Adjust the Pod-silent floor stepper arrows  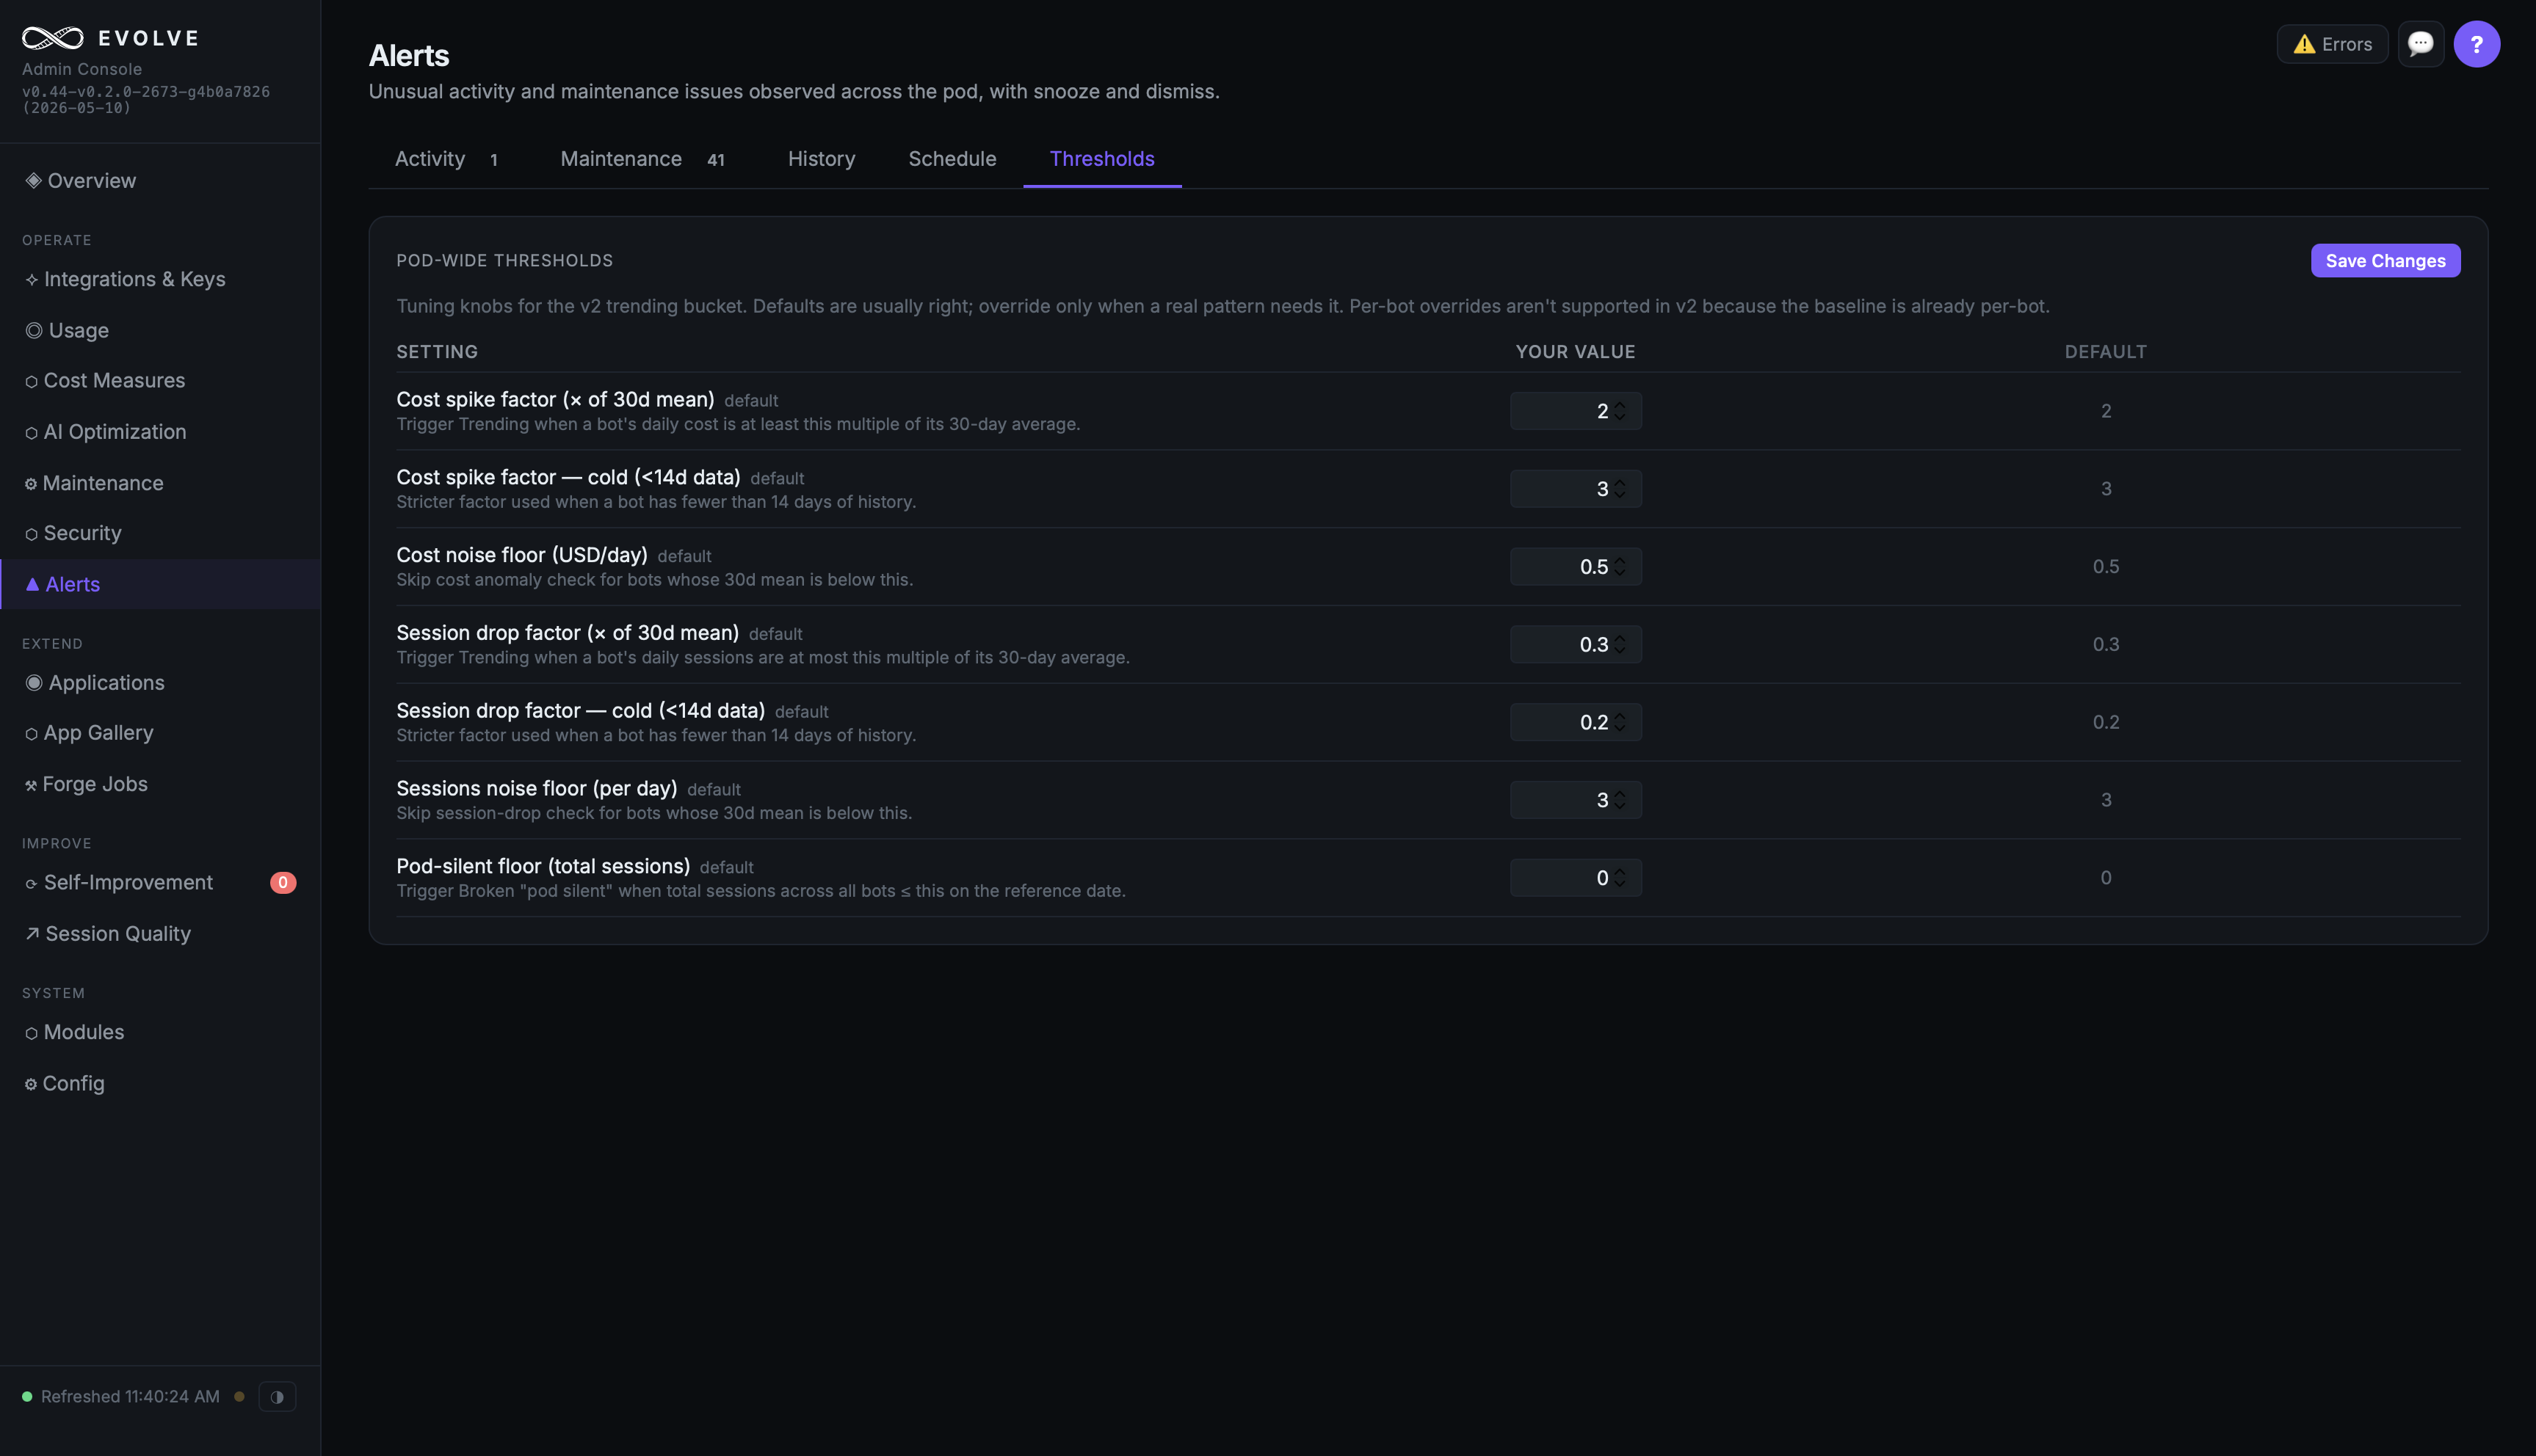click(1620, 878)
